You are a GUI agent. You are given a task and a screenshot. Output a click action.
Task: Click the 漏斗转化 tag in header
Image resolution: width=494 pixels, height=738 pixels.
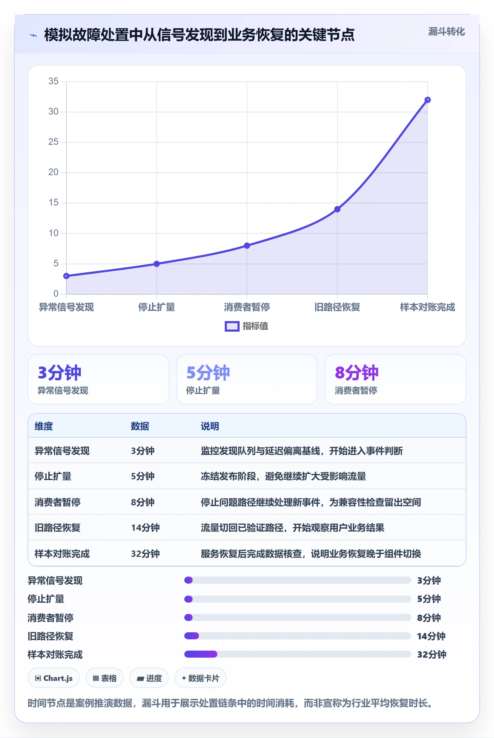[x=446, y=32]
